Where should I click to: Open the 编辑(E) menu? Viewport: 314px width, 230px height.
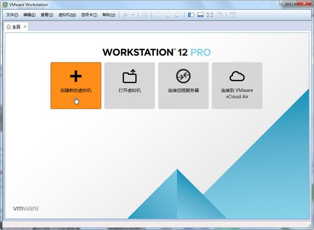(x=29, y=15)
